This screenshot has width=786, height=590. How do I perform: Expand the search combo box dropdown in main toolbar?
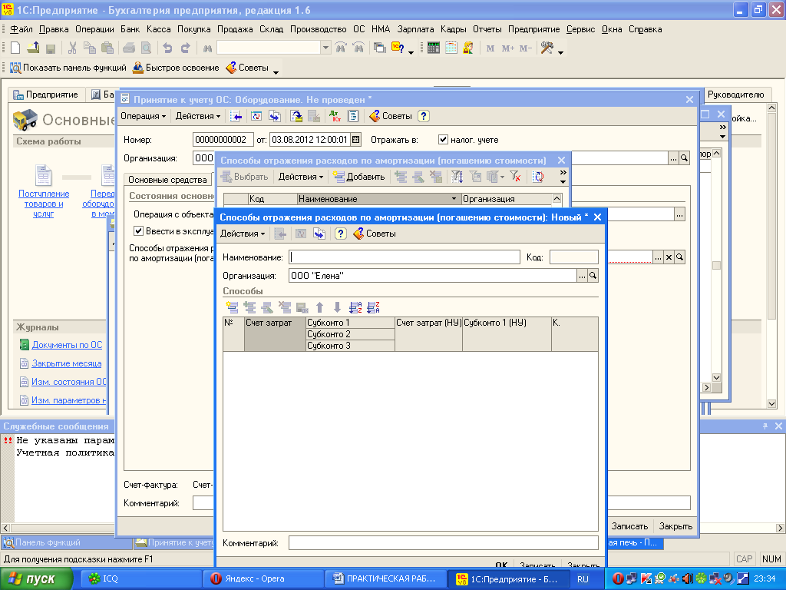pos(325,48)
